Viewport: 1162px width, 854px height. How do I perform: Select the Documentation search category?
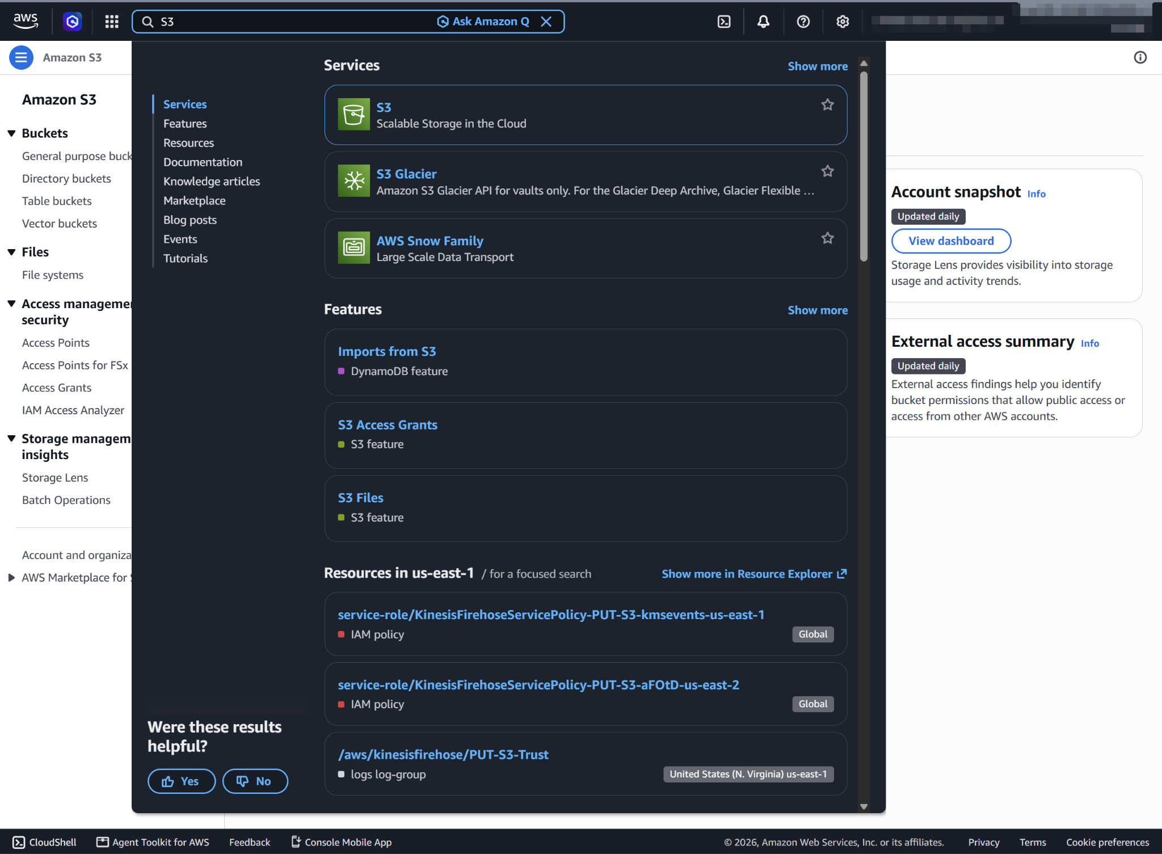[x=203, y=162]
